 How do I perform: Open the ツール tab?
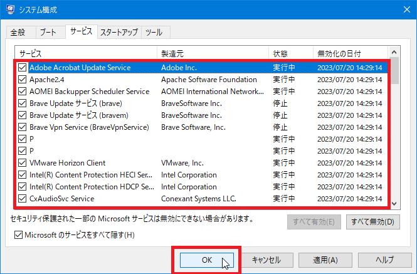155,32
